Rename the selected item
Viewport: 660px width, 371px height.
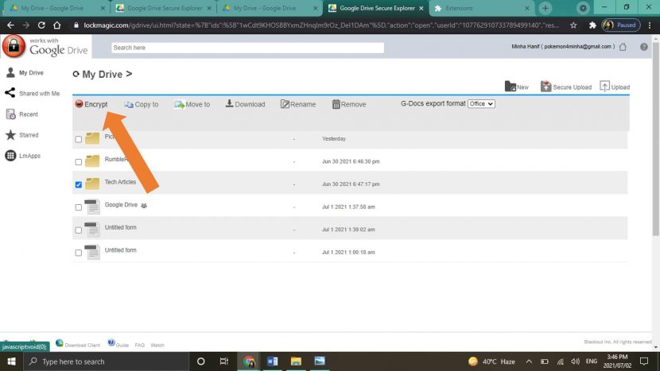(x=298, y=104)
